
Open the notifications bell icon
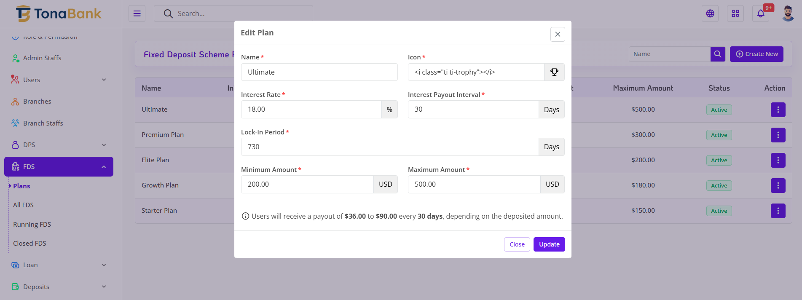[x=761, y=13]
